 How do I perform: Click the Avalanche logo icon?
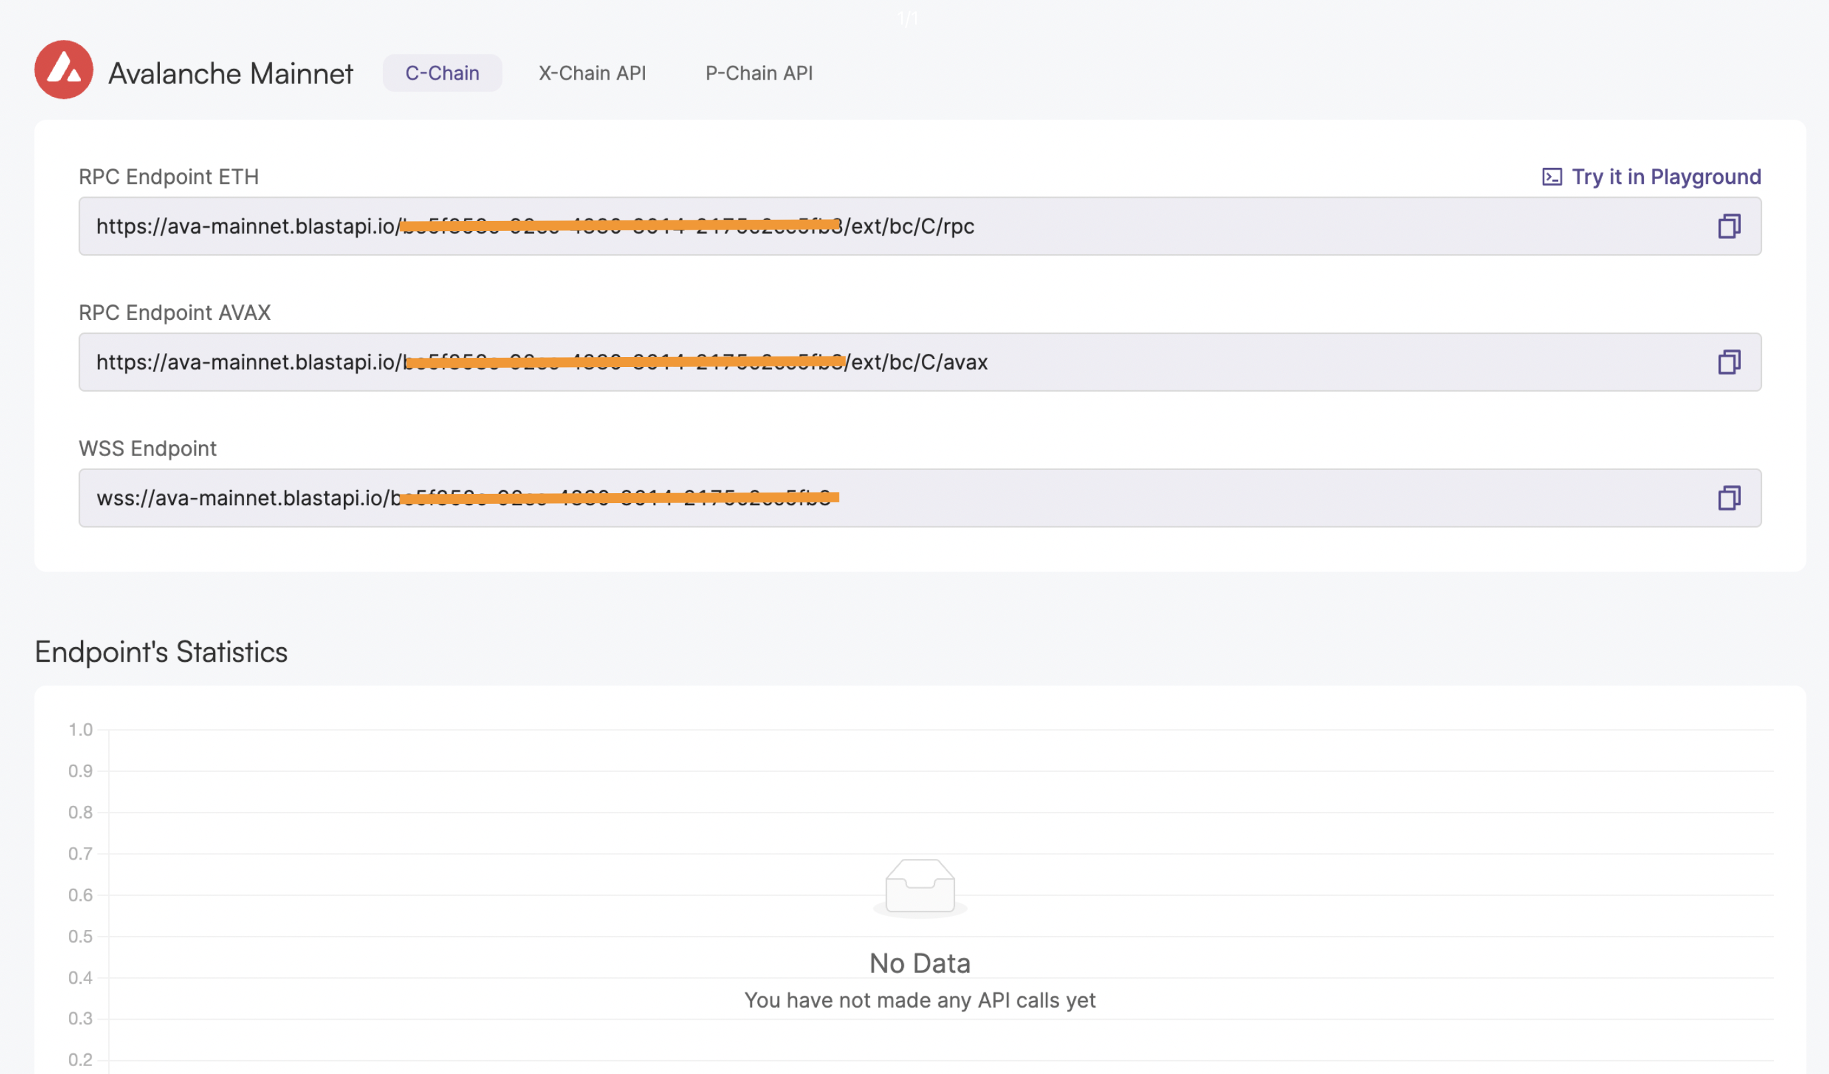tap(64, 70)
